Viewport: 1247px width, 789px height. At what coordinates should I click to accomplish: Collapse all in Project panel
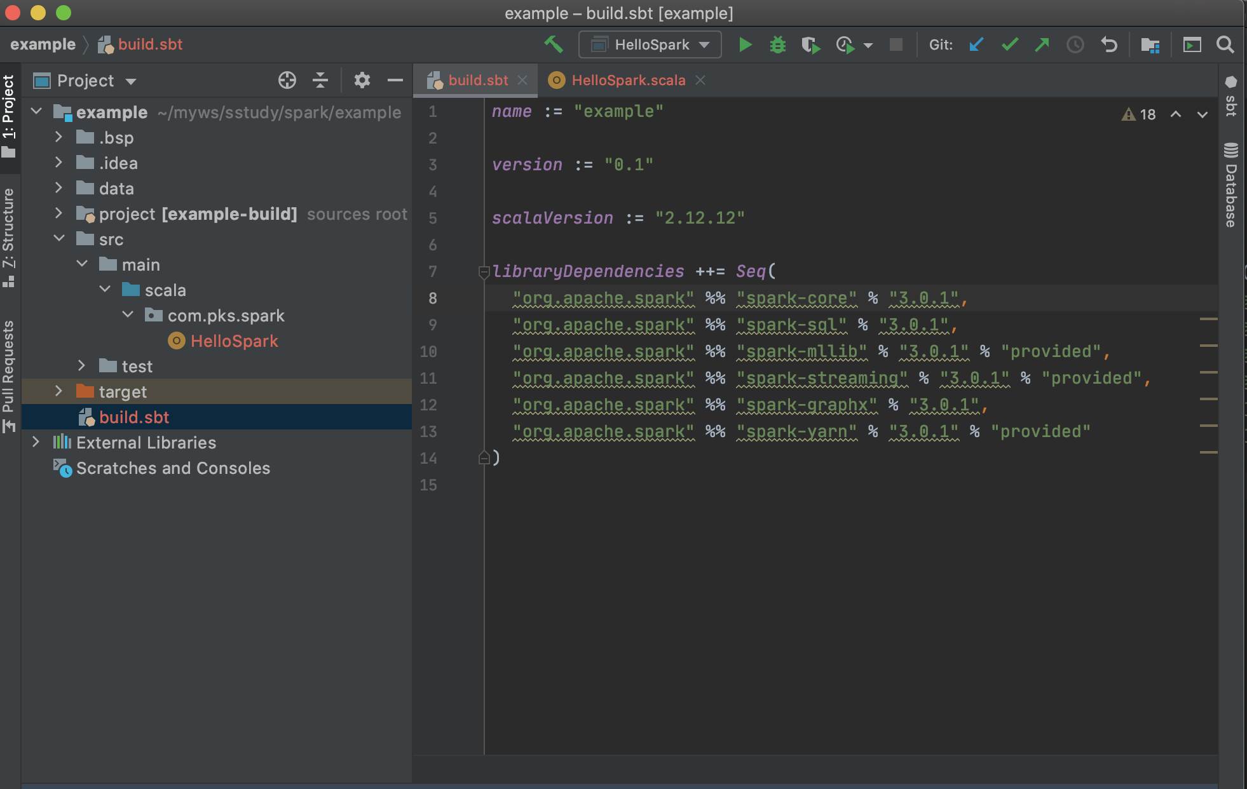point(320,80)
